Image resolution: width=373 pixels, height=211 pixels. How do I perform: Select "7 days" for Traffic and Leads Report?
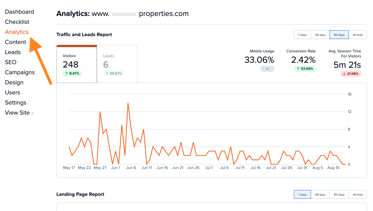point(302,34)
